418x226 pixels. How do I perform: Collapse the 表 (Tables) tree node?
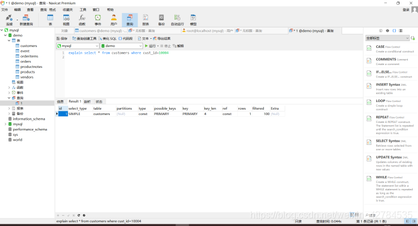pos(9,41)
